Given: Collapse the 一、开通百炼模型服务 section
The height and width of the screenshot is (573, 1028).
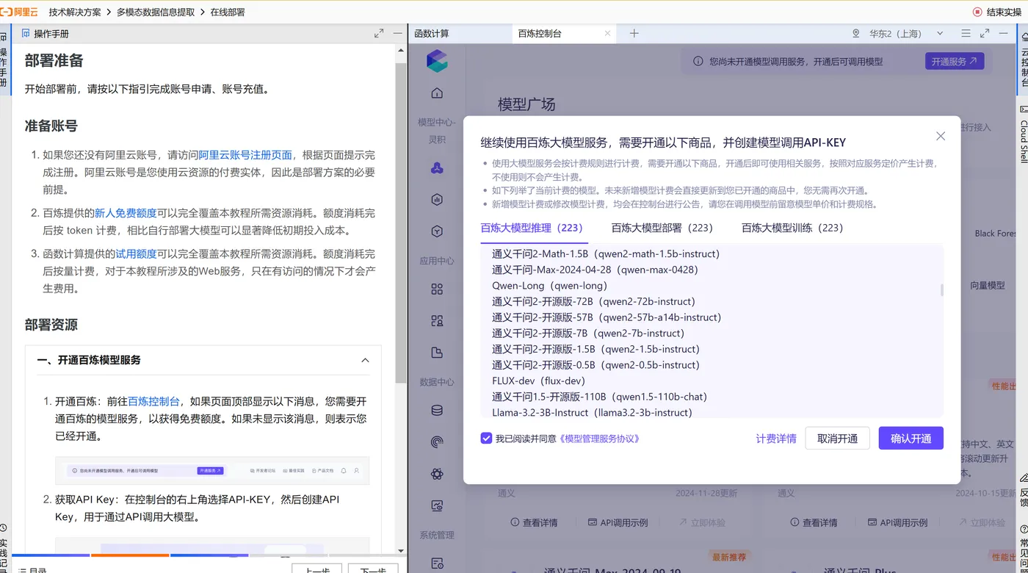Looking at the screenshot, I should tap(365, 361).
